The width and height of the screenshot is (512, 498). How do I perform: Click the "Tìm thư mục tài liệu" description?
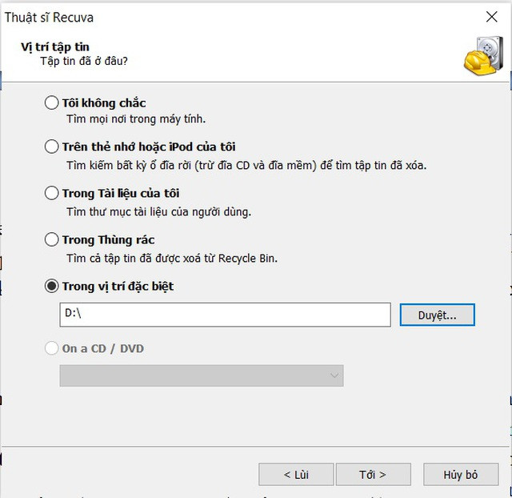tap(158, 211)
